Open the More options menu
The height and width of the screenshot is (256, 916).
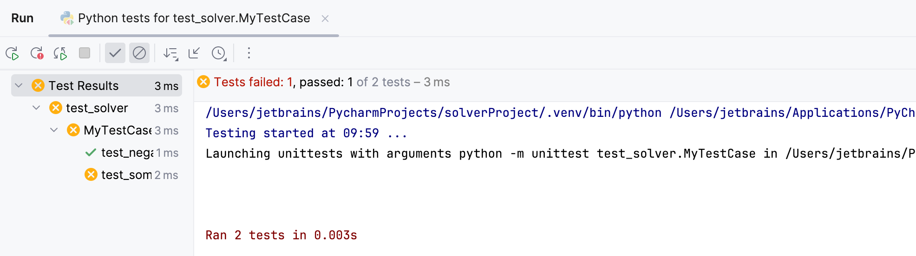coord(249,53)
